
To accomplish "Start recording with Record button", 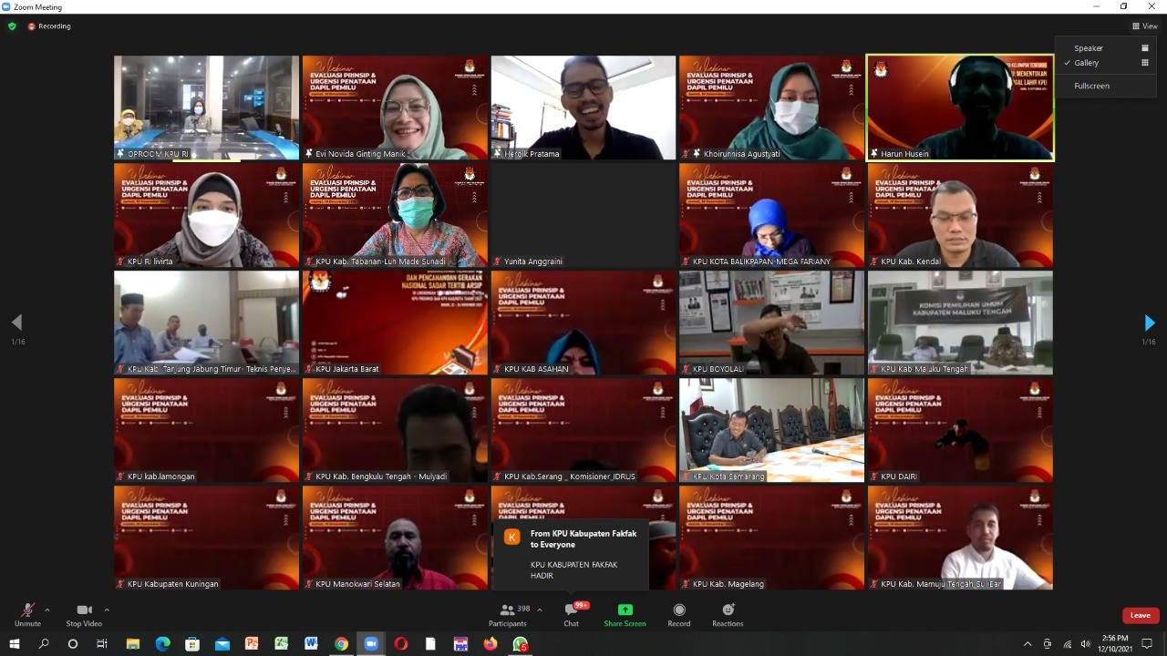I will 678,611.
